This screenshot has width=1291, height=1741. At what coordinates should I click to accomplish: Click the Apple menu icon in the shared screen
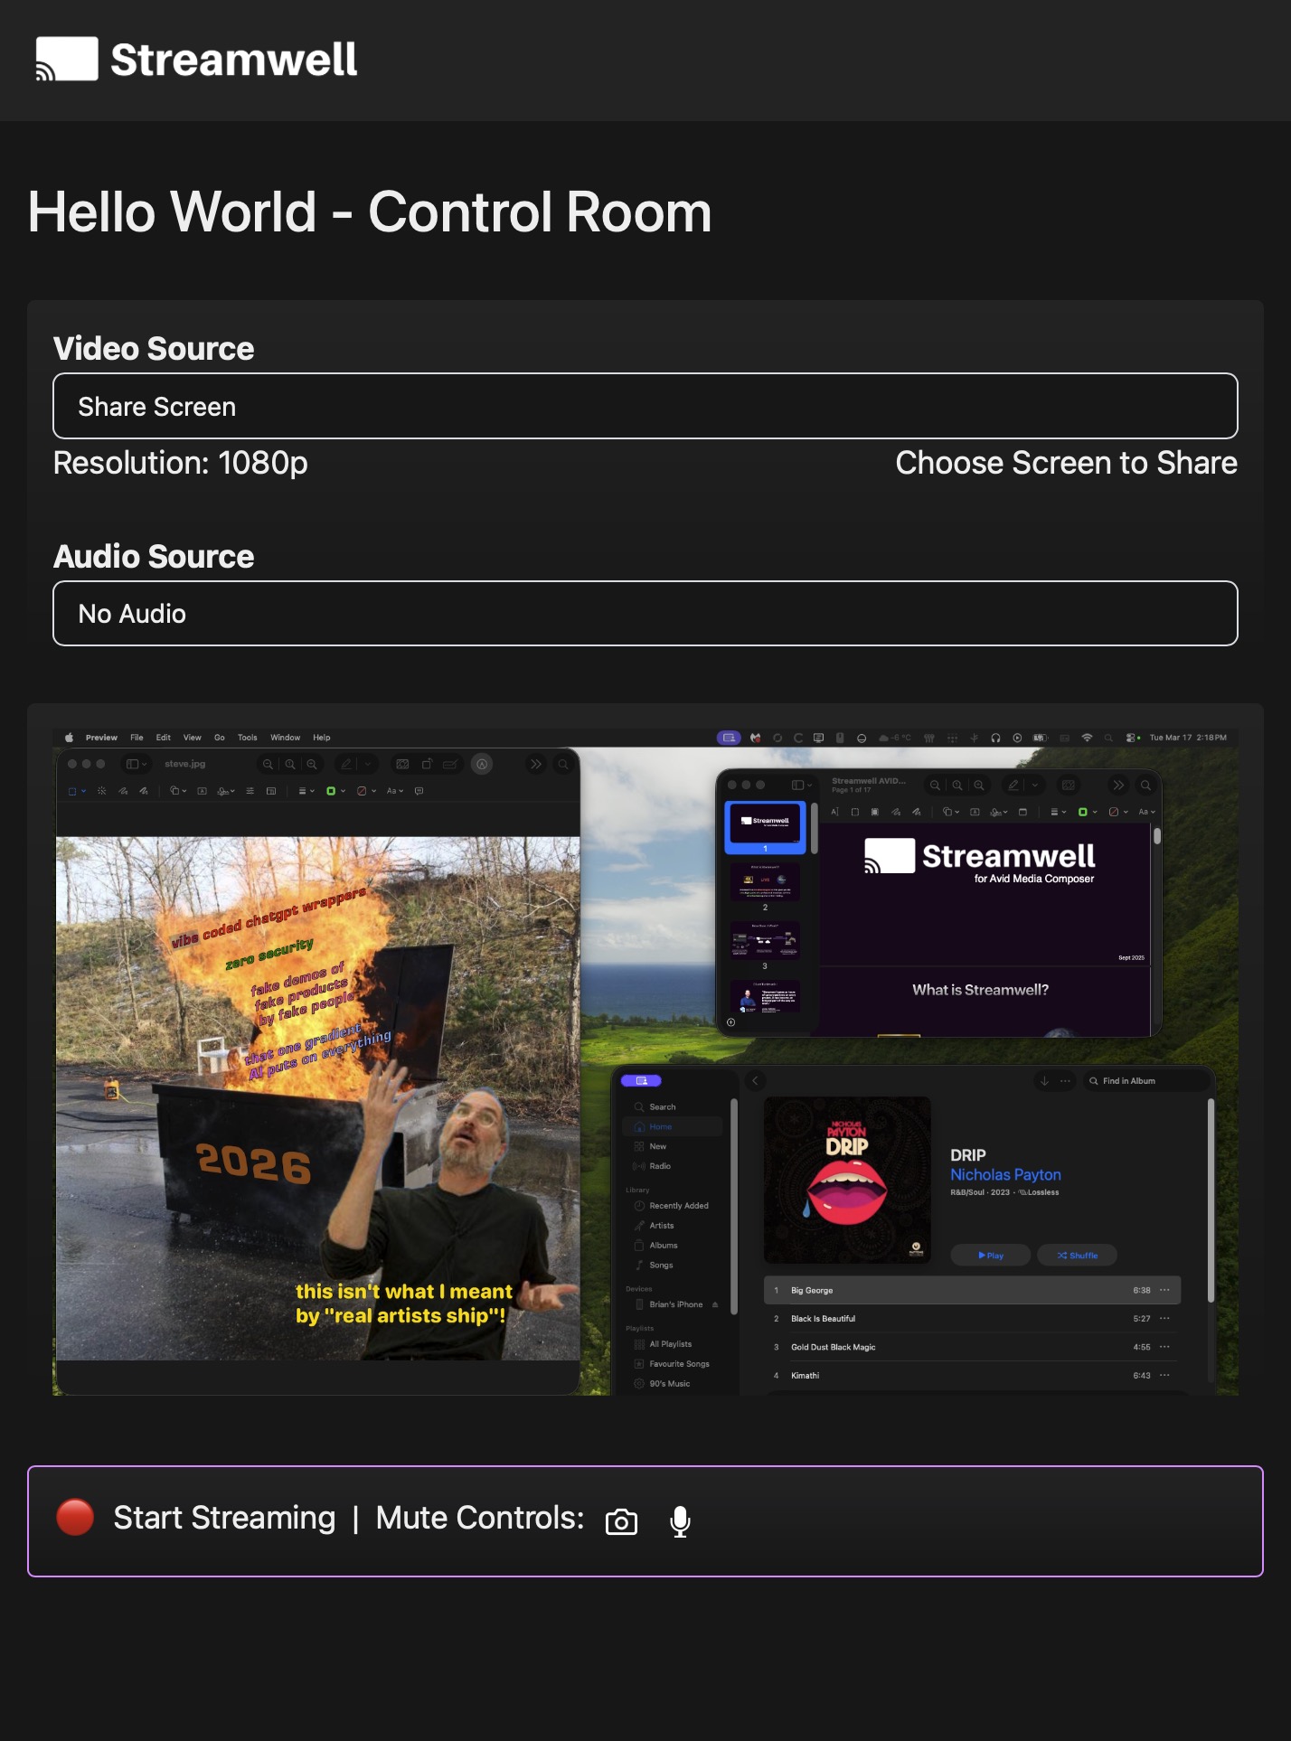point(69,738)
